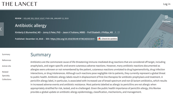Viewport: 173px width, 95px height.
Task: Select author Jonny G Peter, PhD
Action: (52, 32)
